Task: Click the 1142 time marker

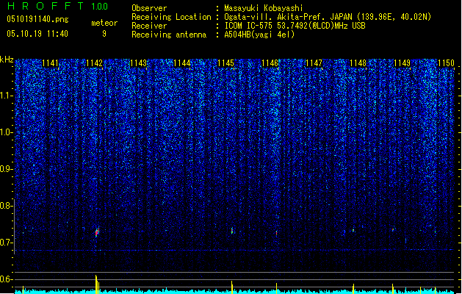Action: (x=94, y=63)
